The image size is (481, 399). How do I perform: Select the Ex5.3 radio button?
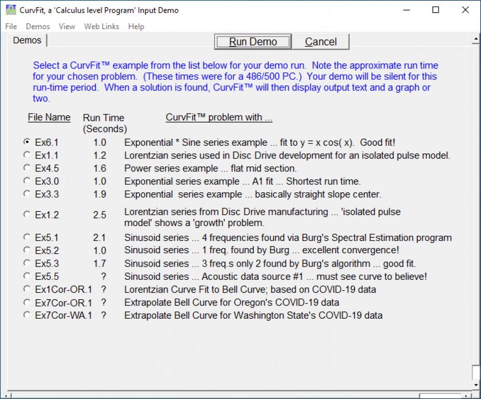tap(27, 263)
